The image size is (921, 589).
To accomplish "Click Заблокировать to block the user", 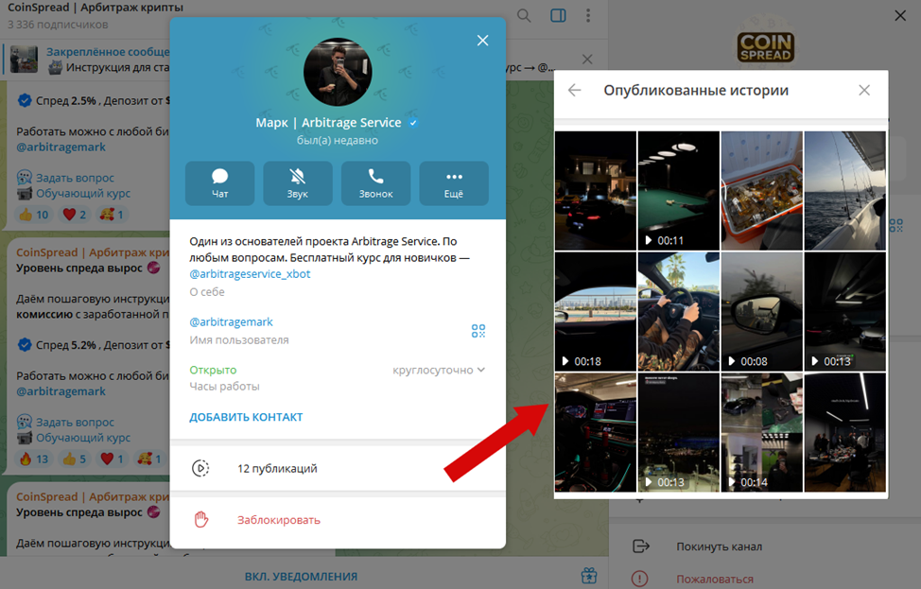I will click(278, 520).
